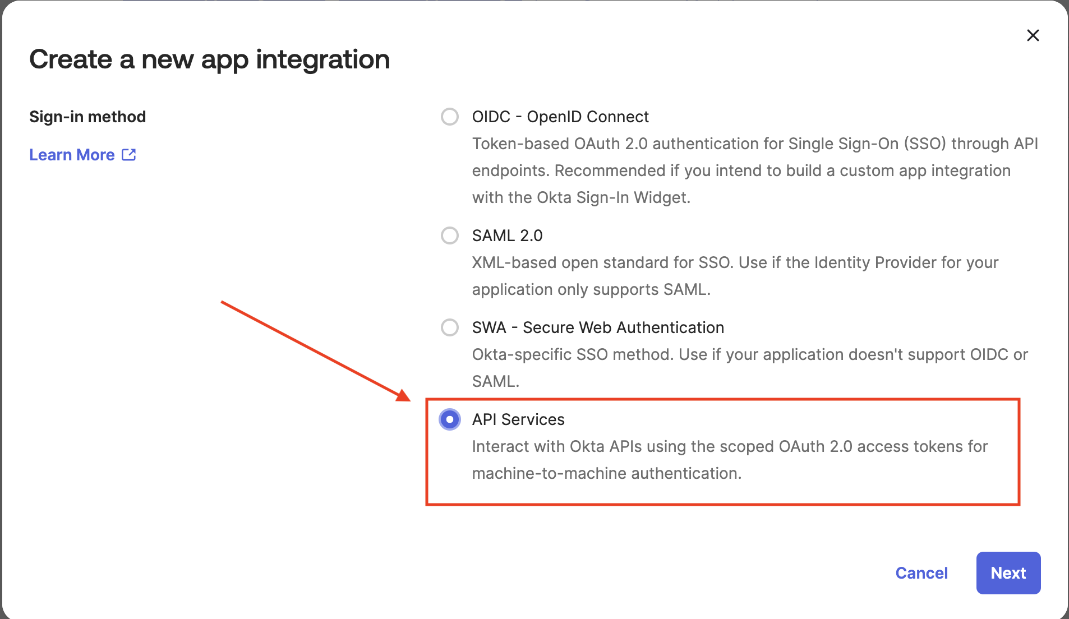Click the external link icon beside Learn More
The height and width of the screenshot is (619, 1069).
[x=129, y=155]
